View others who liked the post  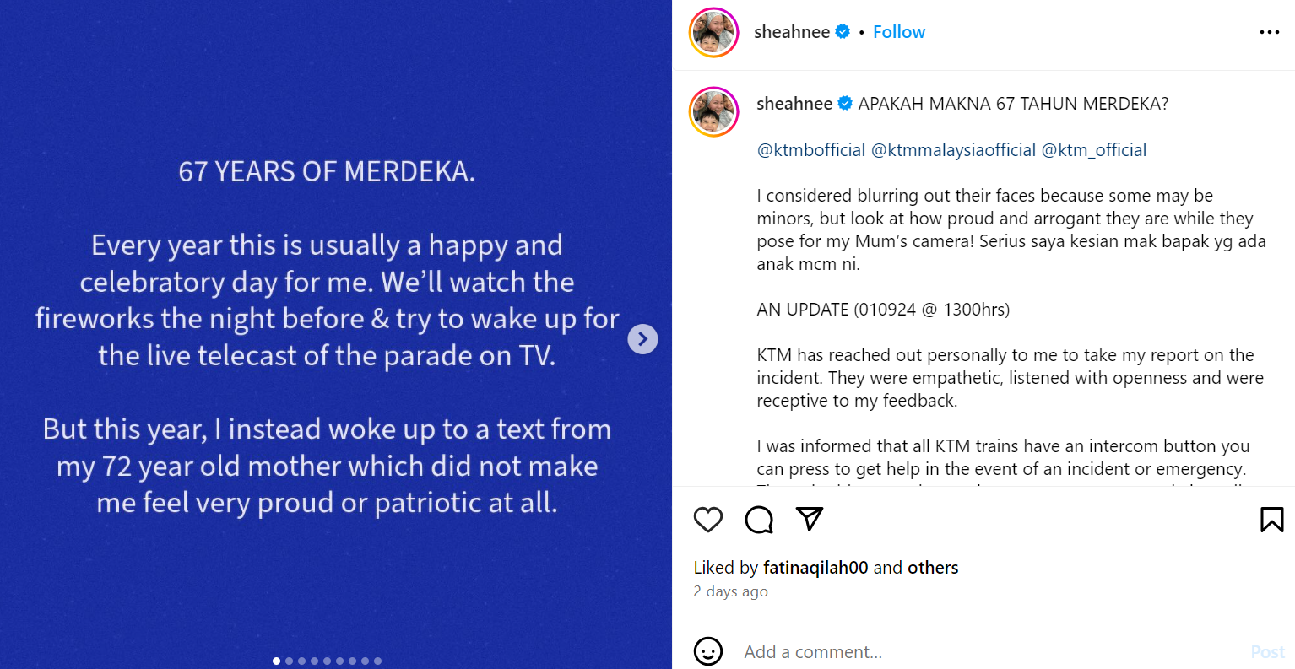[933, 568]
